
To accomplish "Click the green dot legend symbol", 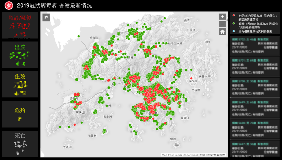I will click(233, 24).
